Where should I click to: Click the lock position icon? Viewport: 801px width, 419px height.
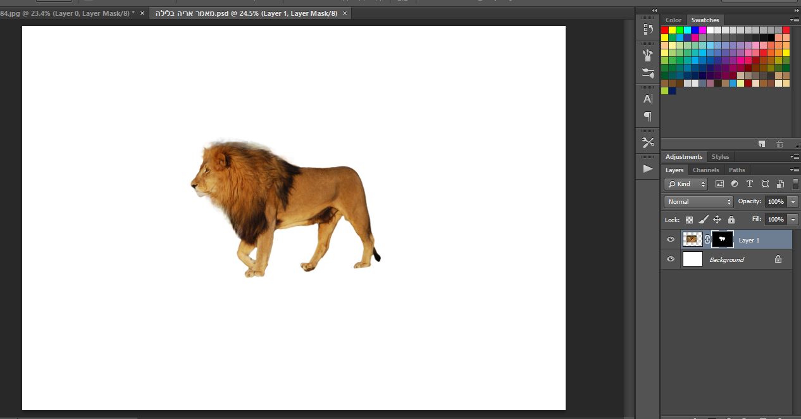[x=717, y=220]
